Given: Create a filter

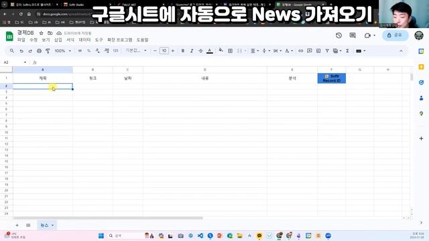Looking at the screenshot, I should pyautogui.click(x=327, y=51).
